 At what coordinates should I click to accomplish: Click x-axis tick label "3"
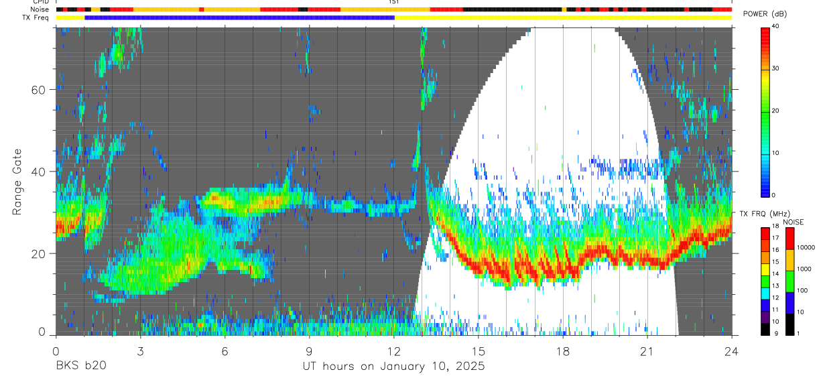(139, 351)
